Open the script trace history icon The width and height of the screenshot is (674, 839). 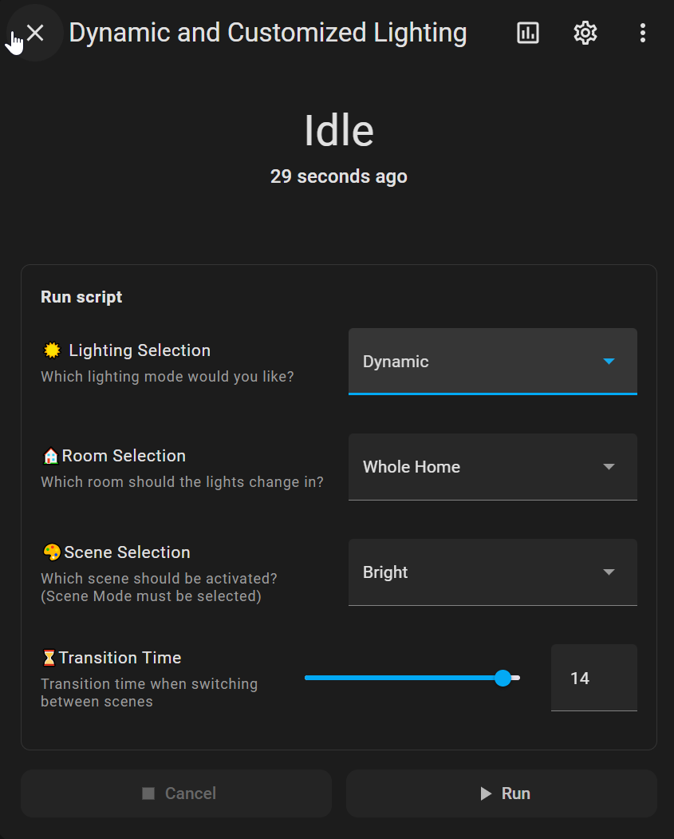pyautogui.click(x=527, y=33)
